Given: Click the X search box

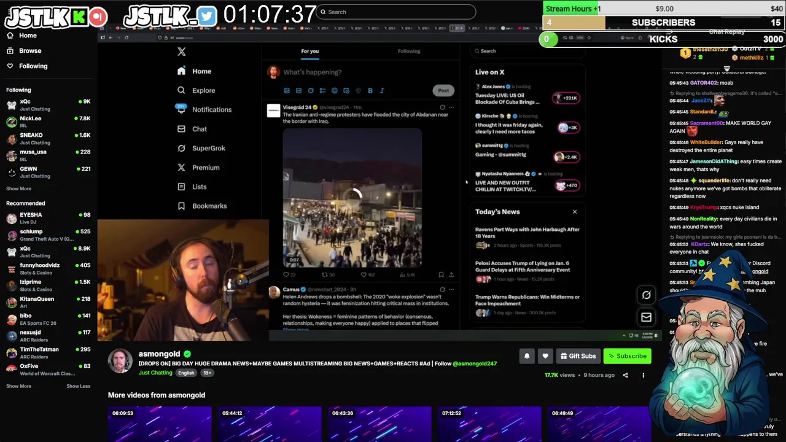Looking at the screenshot, I should pos(527,51).
